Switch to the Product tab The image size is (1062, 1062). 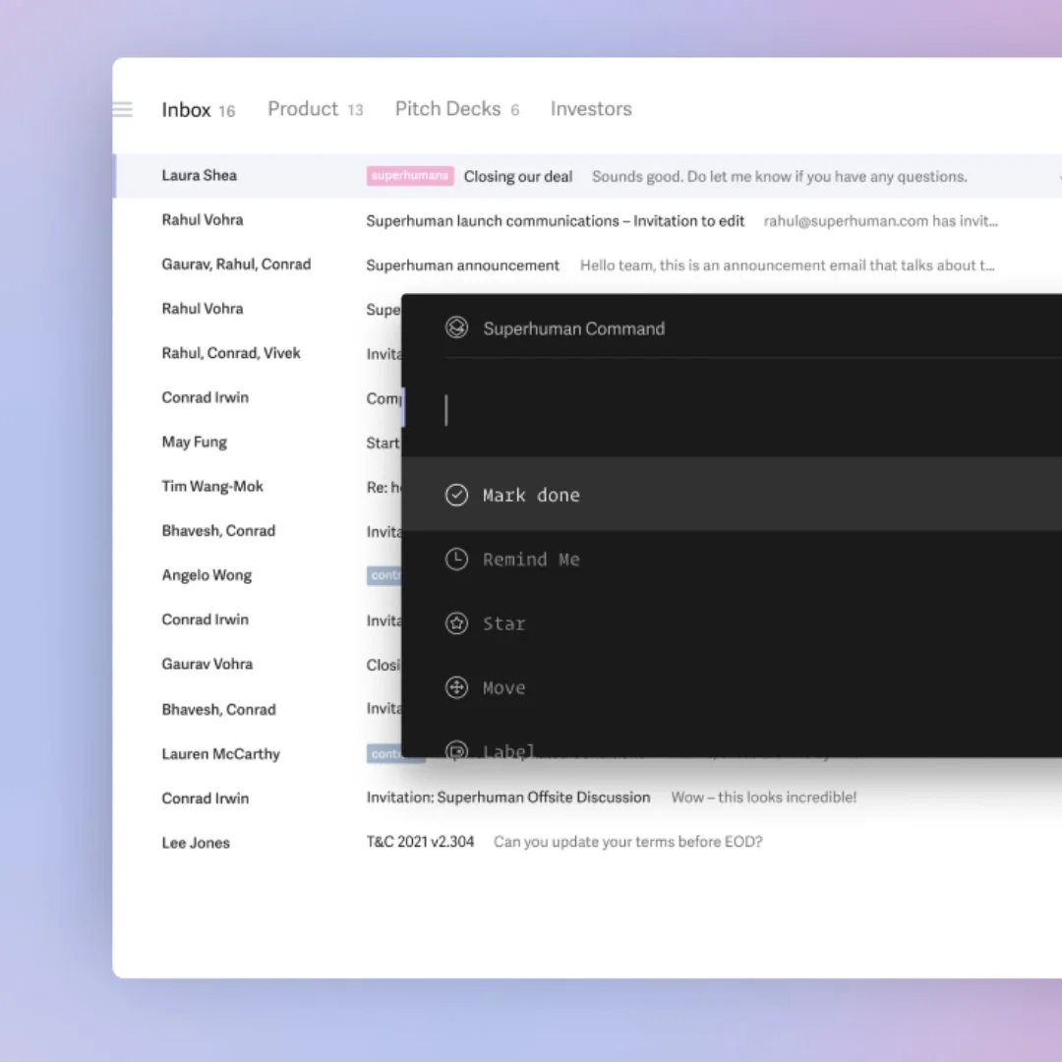coord(316,109)
